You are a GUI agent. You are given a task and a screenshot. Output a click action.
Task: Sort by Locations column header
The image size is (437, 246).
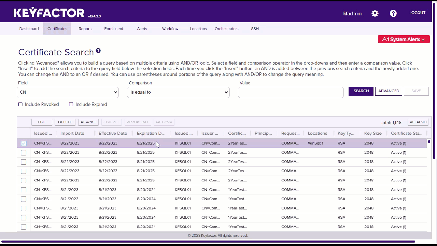click(x=318, y=133)
